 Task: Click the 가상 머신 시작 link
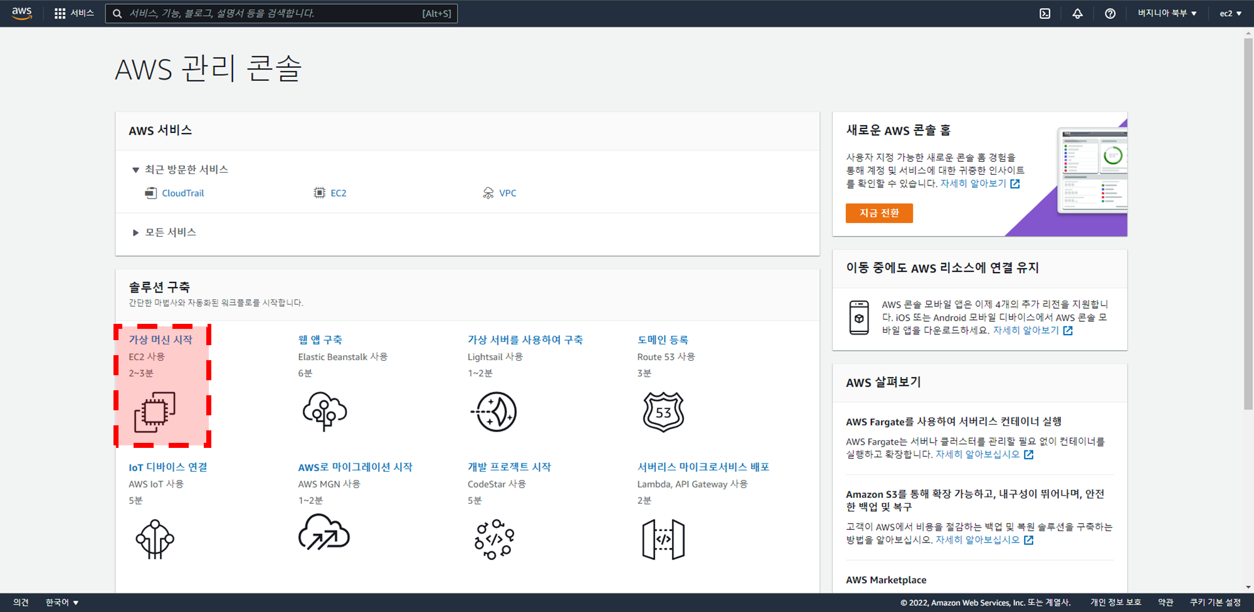(161, 340)
